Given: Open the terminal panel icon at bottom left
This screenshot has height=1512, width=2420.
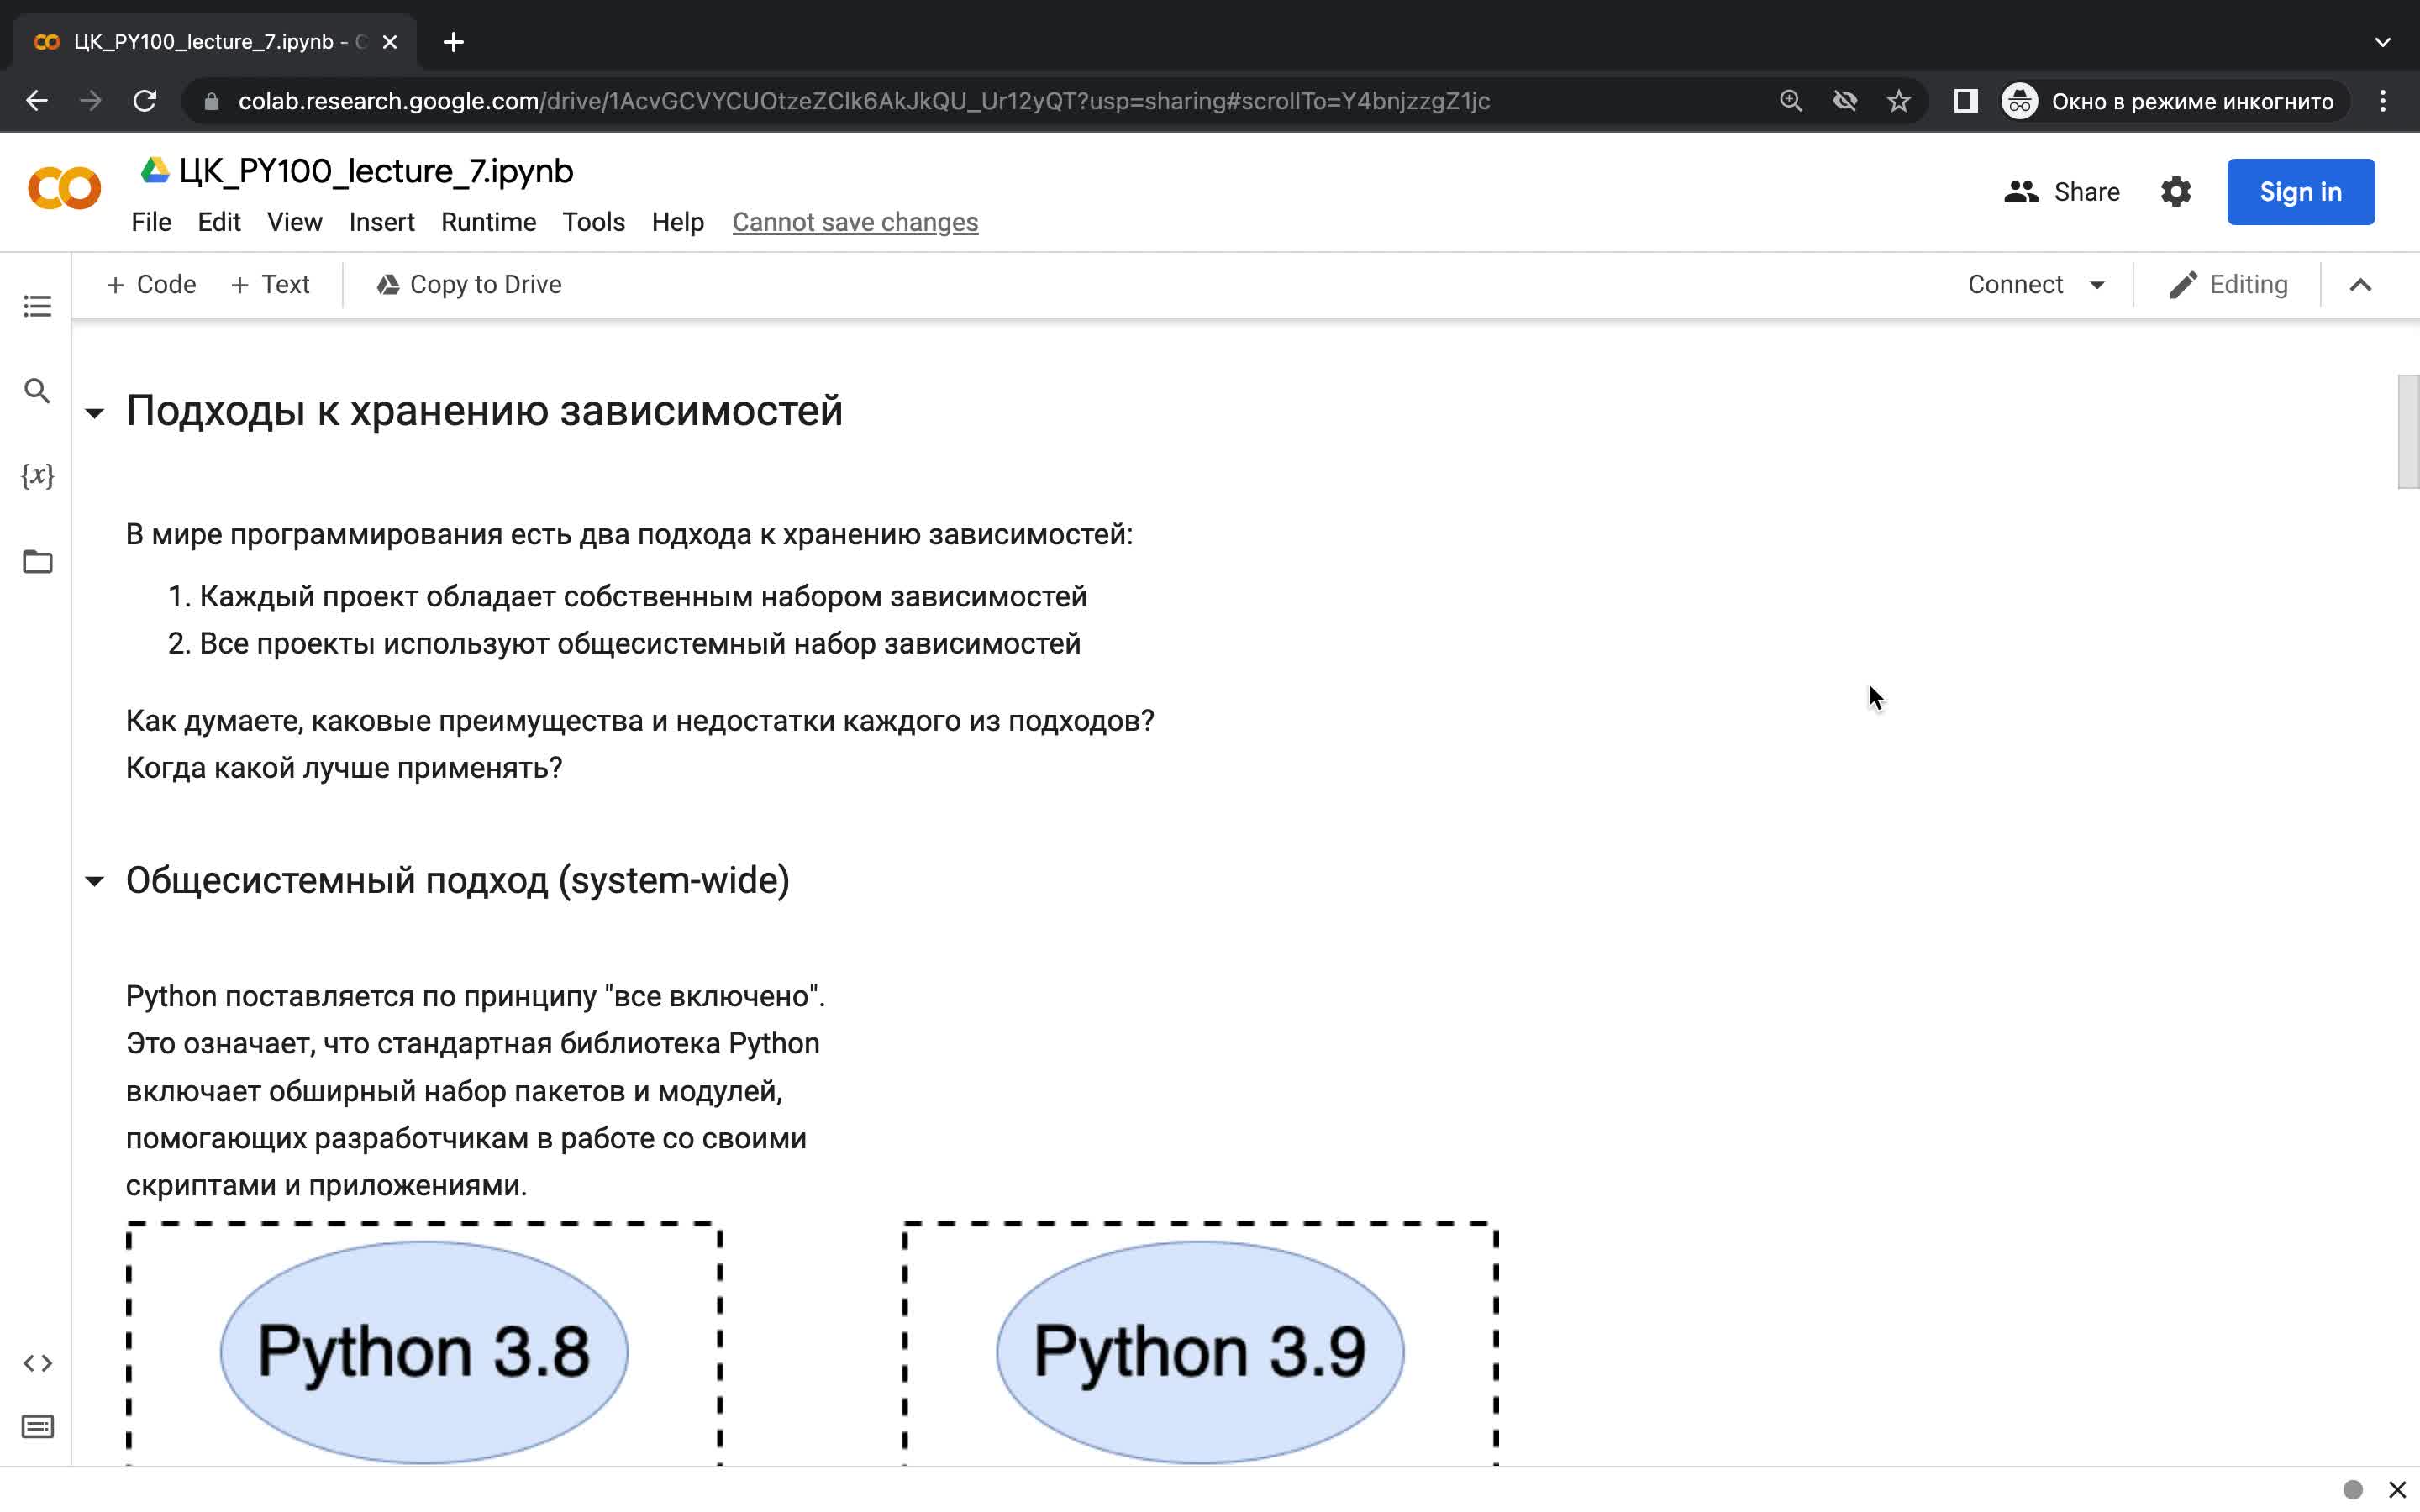Looking at the screenshot, I should tap(37, 1427).
